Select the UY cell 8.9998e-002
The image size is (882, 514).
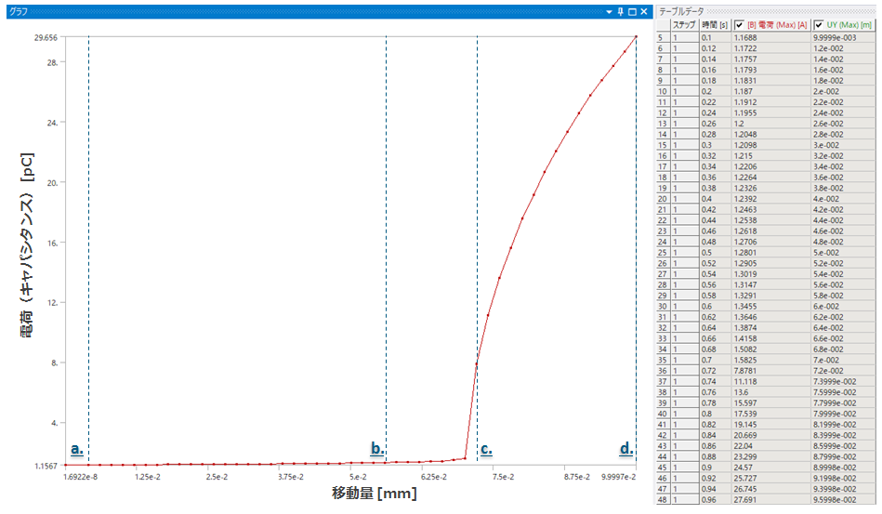(843, 468)
